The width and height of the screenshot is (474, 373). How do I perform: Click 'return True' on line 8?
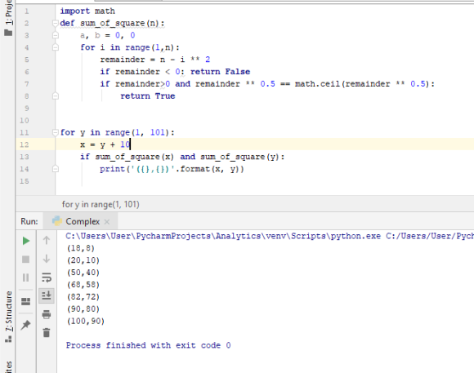tap(148, 96)
